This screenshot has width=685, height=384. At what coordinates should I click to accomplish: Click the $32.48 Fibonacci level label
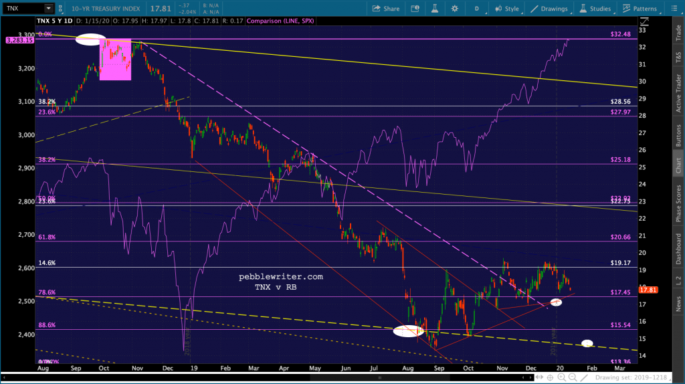[x=620, y=34]
